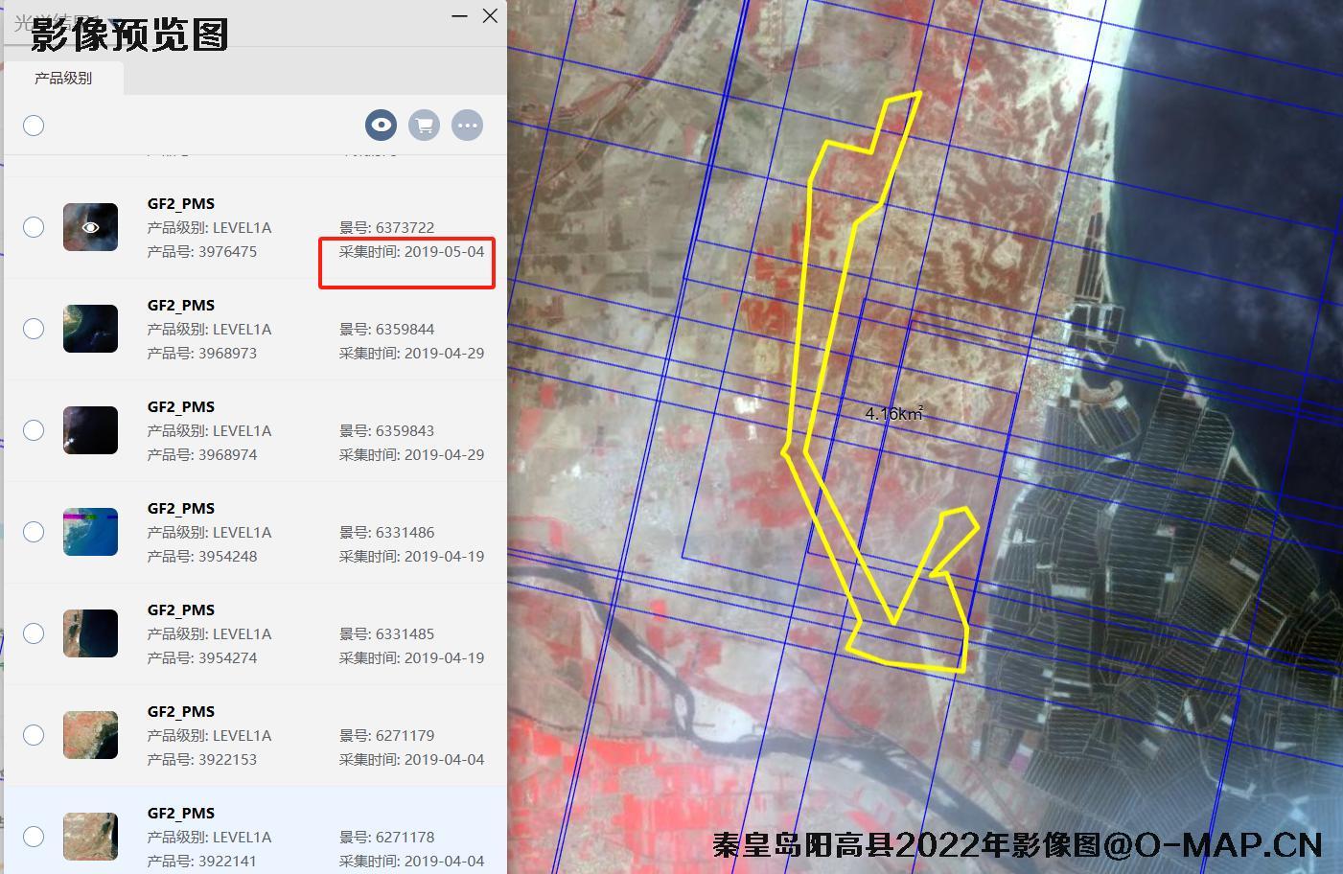Open the shopping cart icon
The image size is (1343, 874).
tap(424, 125)
